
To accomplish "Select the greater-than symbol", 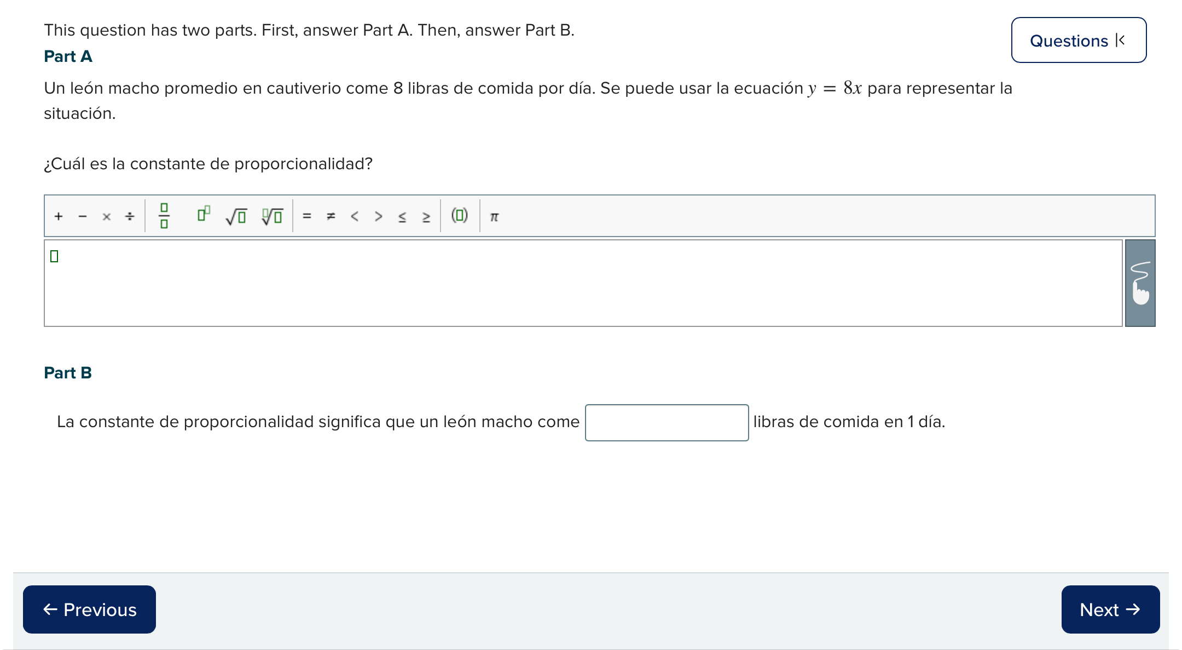I will tap(378, 216).
